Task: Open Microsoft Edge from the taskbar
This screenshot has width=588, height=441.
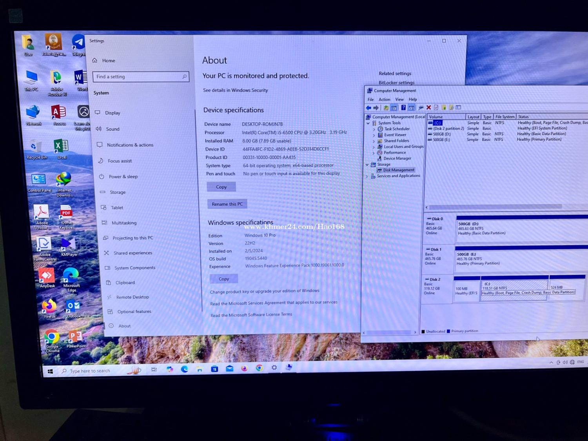Action: [185, 369]
